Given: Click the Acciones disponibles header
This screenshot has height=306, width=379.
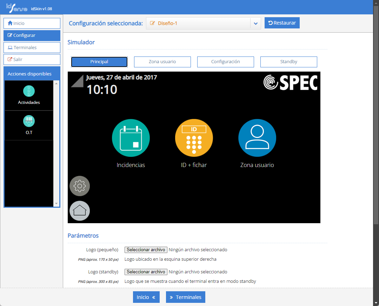Looking at the screenshot, I should click(32, 74).
